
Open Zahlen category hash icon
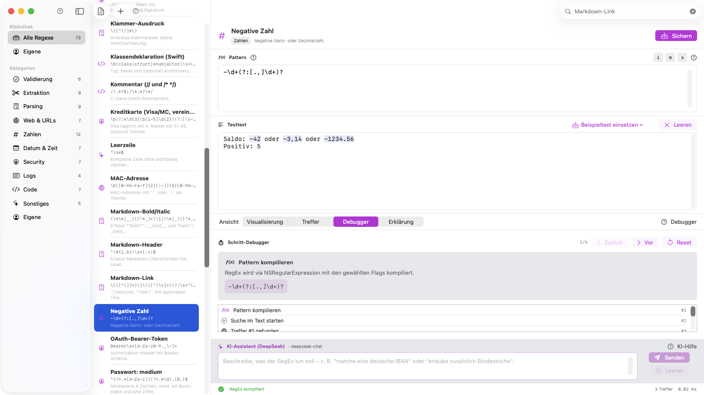coord(16,135)
